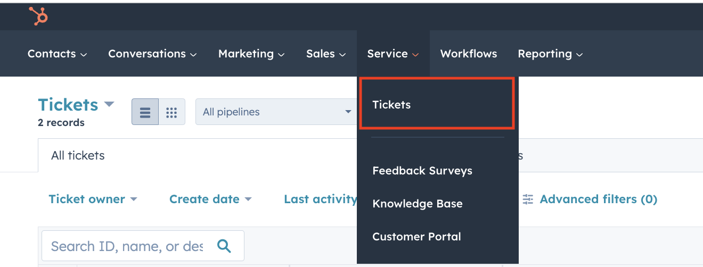Expand Create date filter
This screenshot has height=267, width=703.
(210, 199)
